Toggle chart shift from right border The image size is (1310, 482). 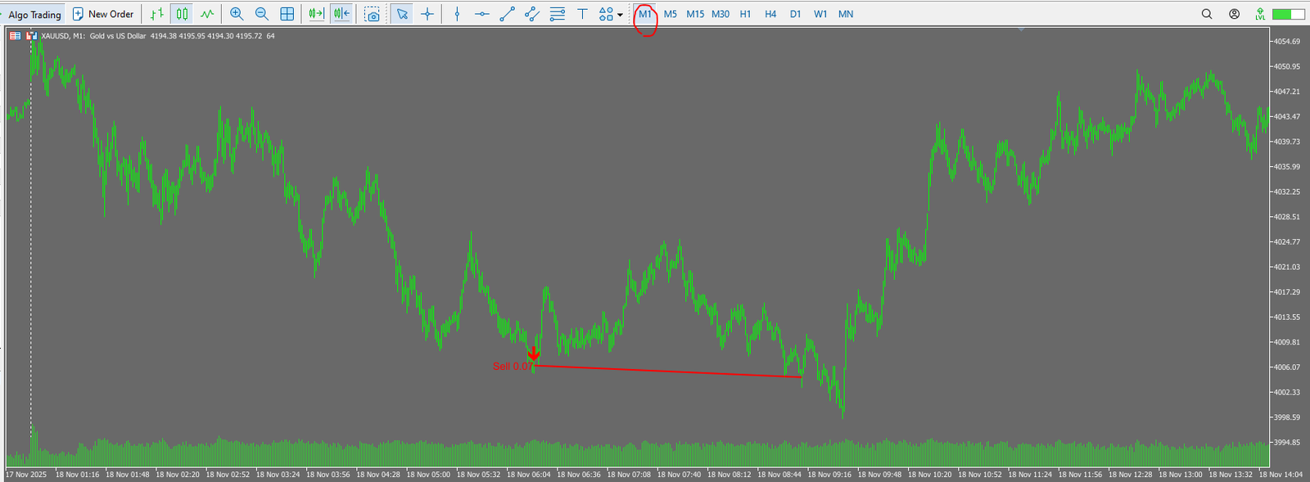[x=342, y=14]
